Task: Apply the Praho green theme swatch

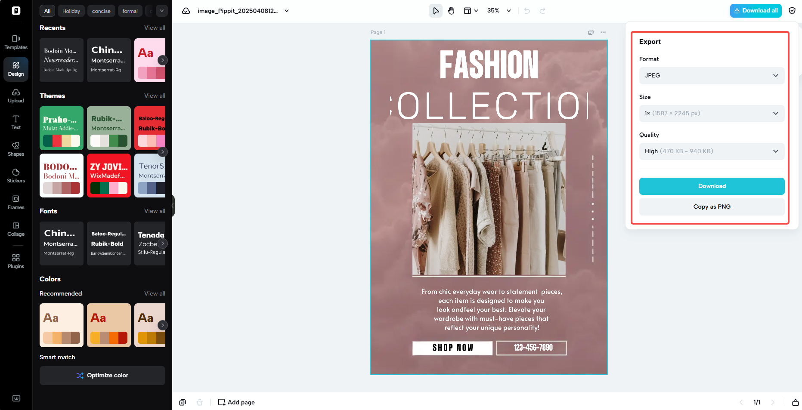Action: click(x=62, y=128)
